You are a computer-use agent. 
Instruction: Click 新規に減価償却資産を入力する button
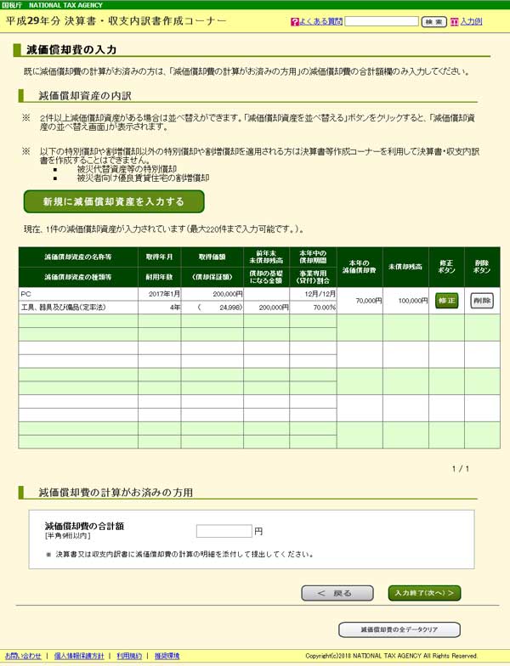point(114,201)
